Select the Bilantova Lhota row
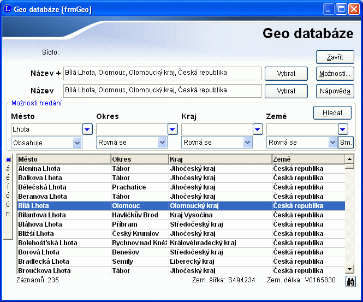This screenshot has height=302, width=363. [x=181, y=215]
